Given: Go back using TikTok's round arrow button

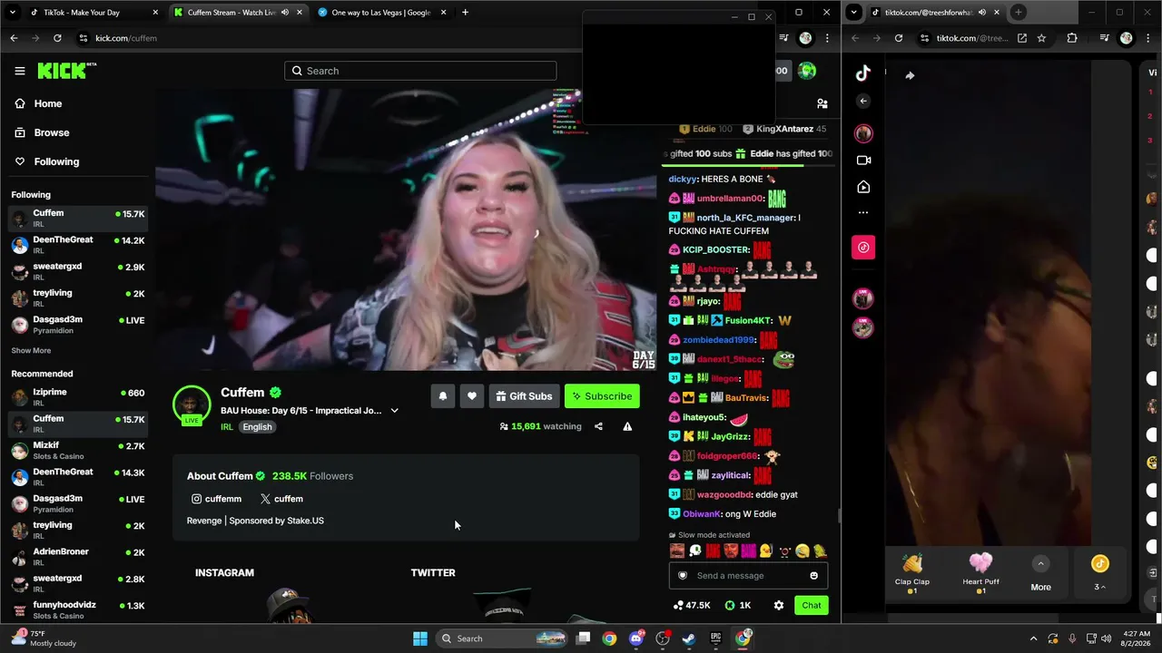Looking at the screenshot, I should (x=863, y=101).
